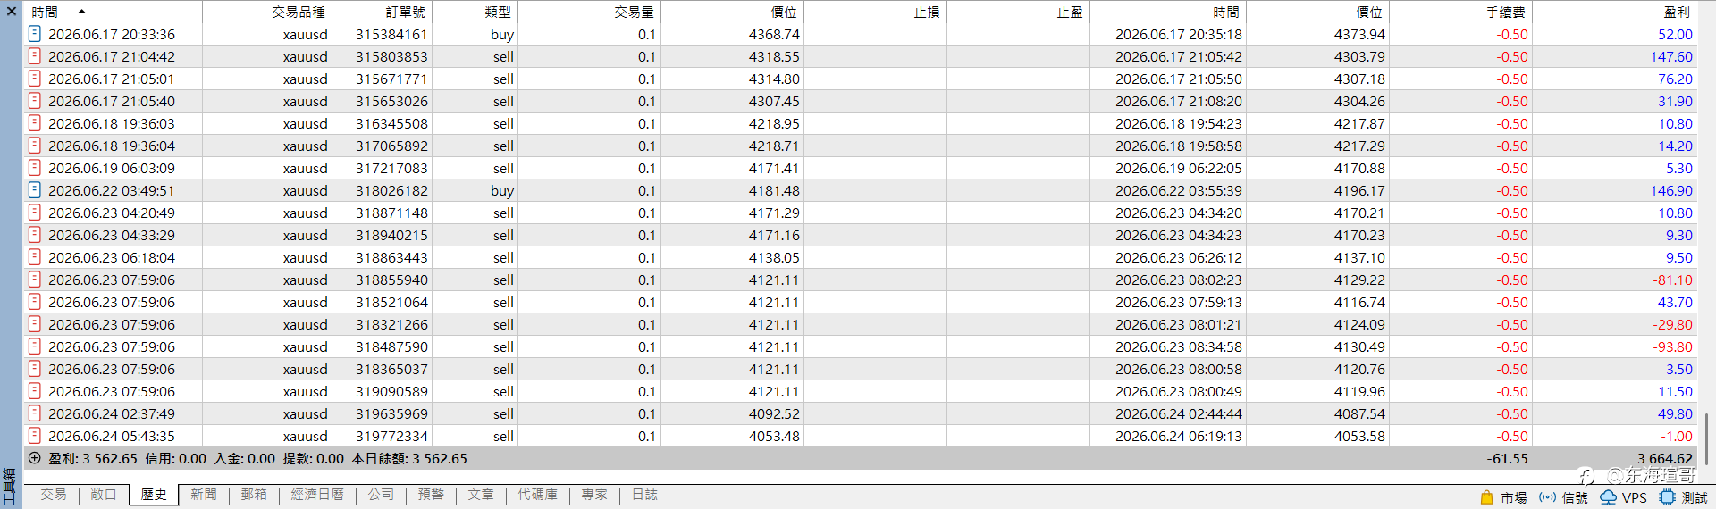
Task: Click the order icon for 316345508
Action: pyautogui.click(x=34, y=123)
